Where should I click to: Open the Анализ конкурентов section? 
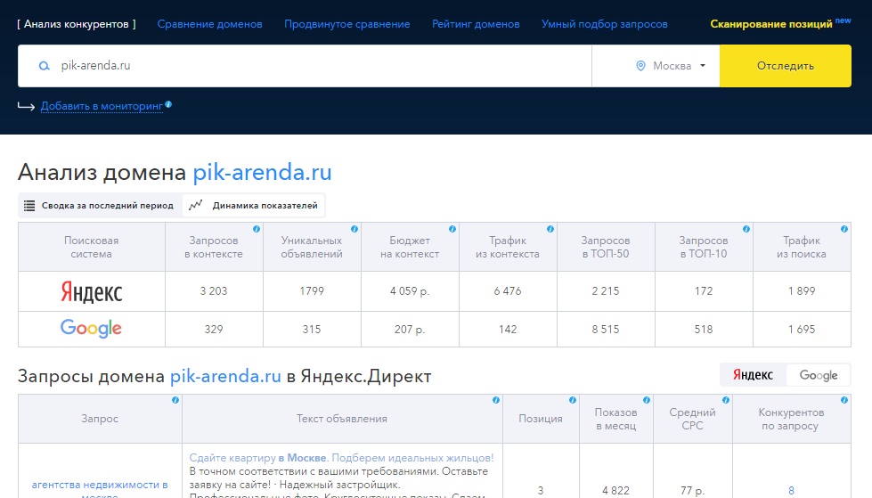click(x=77, y=24)
